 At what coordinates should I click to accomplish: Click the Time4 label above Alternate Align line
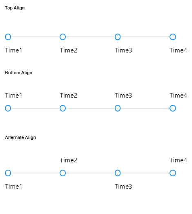178,160
